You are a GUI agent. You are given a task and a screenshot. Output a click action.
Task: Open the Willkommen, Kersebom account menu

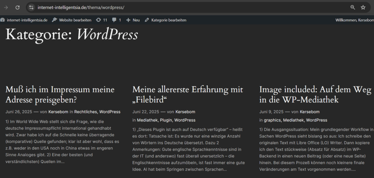click(x=355, y=20)
